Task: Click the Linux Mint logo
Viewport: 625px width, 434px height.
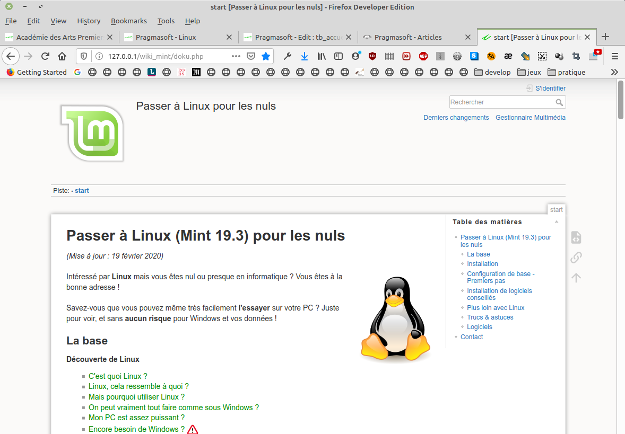Action: [92, 133]
